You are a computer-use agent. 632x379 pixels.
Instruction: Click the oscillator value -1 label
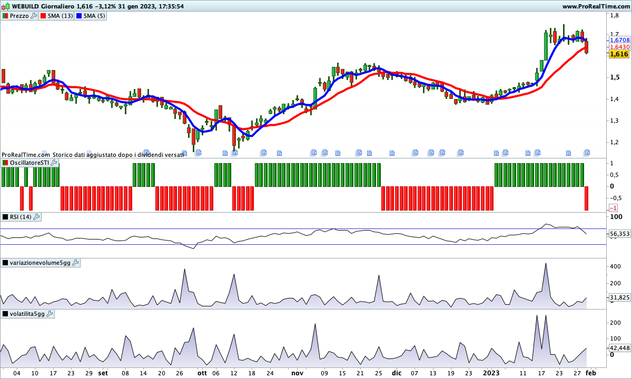pyautogui.click(x=614, y=208)
